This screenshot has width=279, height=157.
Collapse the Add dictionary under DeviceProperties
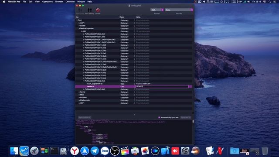82,31
